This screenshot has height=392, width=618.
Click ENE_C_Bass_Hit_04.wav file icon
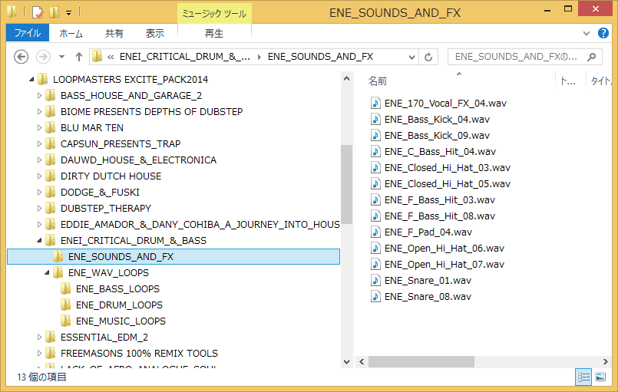tap(375, 152)
